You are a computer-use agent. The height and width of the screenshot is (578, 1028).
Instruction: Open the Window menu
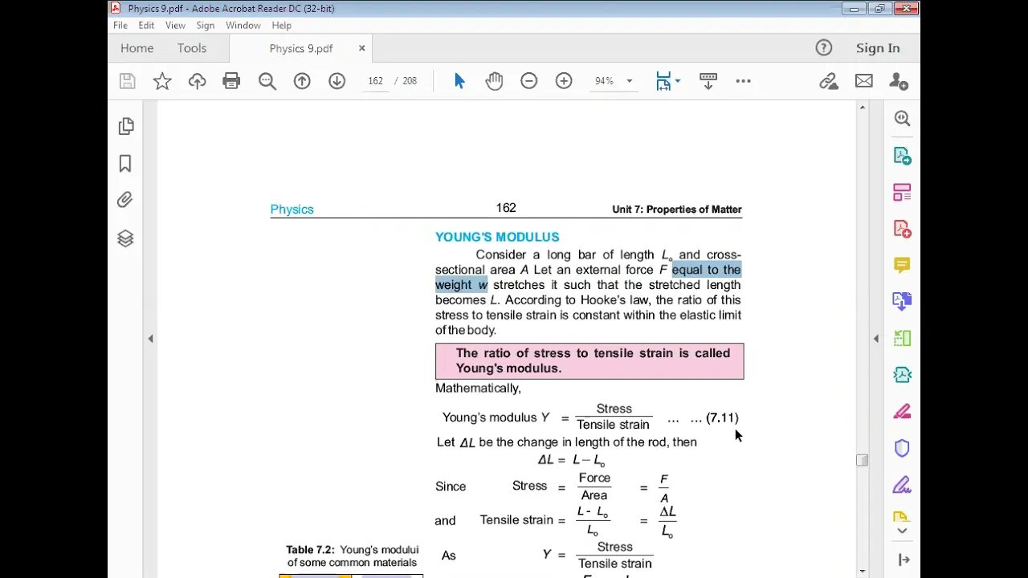coord(243,26)
